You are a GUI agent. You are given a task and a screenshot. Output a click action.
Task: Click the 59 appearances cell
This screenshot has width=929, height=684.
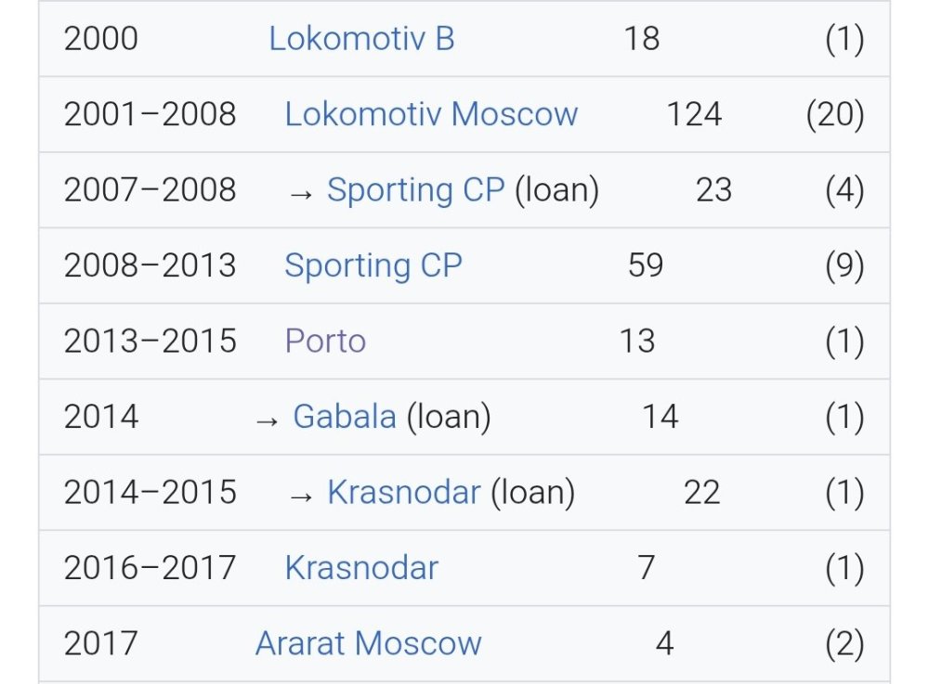point(646,265)
